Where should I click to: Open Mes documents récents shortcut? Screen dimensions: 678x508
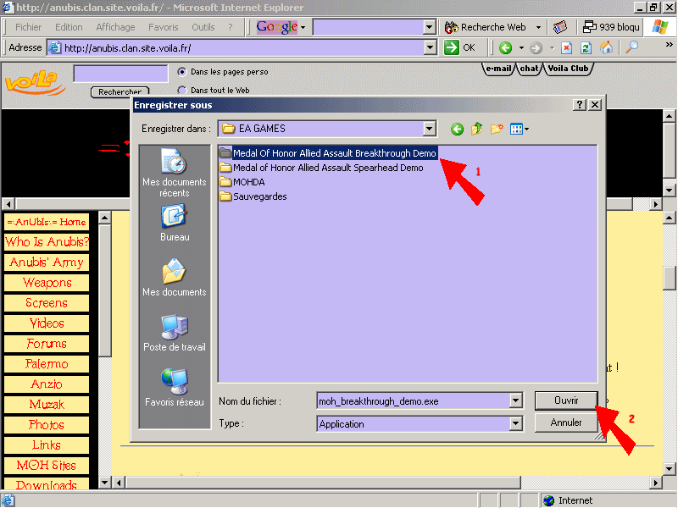click(175, 173)
